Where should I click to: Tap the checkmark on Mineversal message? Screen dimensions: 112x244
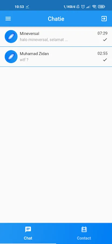[x=105, y=40]
